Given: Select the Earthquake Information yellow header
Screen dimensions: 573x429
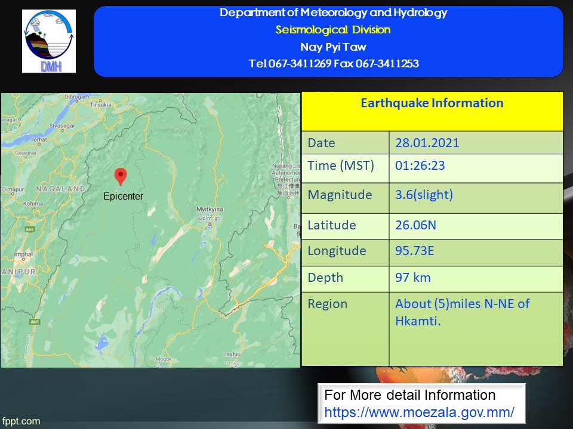Looking at the screenshot, I should point(432,103).
